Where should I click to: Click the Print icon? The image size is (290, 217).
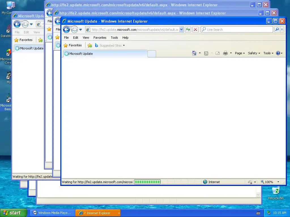(225, 53)
